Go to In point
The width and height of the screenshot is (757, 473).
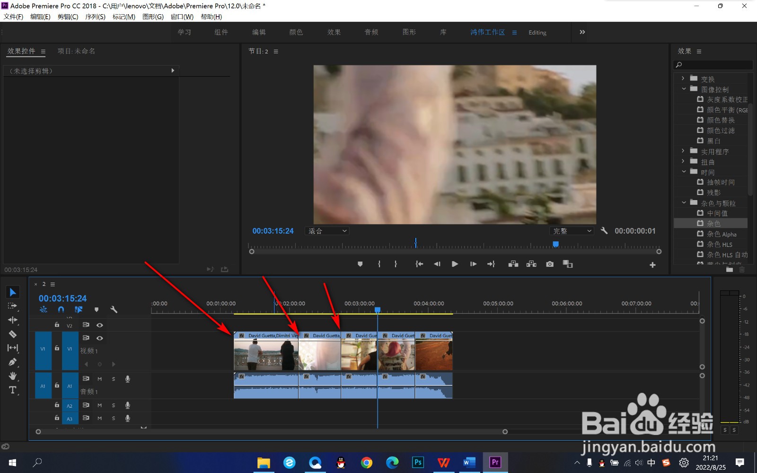419,264
